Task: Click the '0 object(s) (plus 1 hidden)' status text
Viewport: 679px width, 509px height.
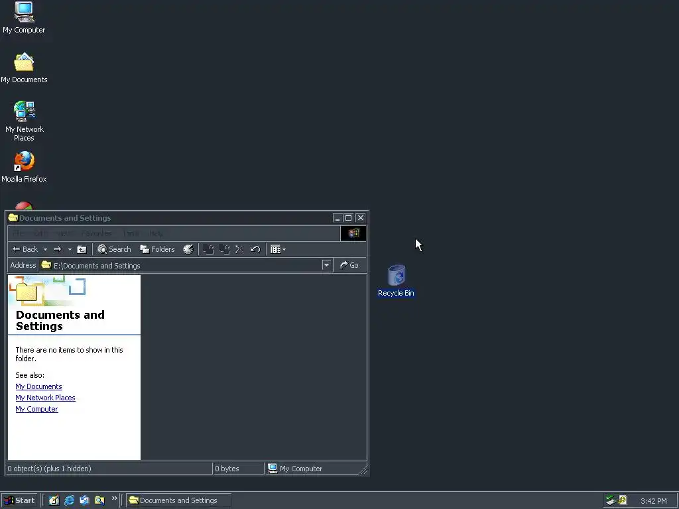Action: 49,469
